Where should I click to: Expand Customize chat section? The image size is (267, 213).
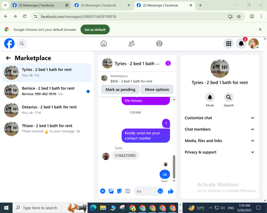pos(219,118)
